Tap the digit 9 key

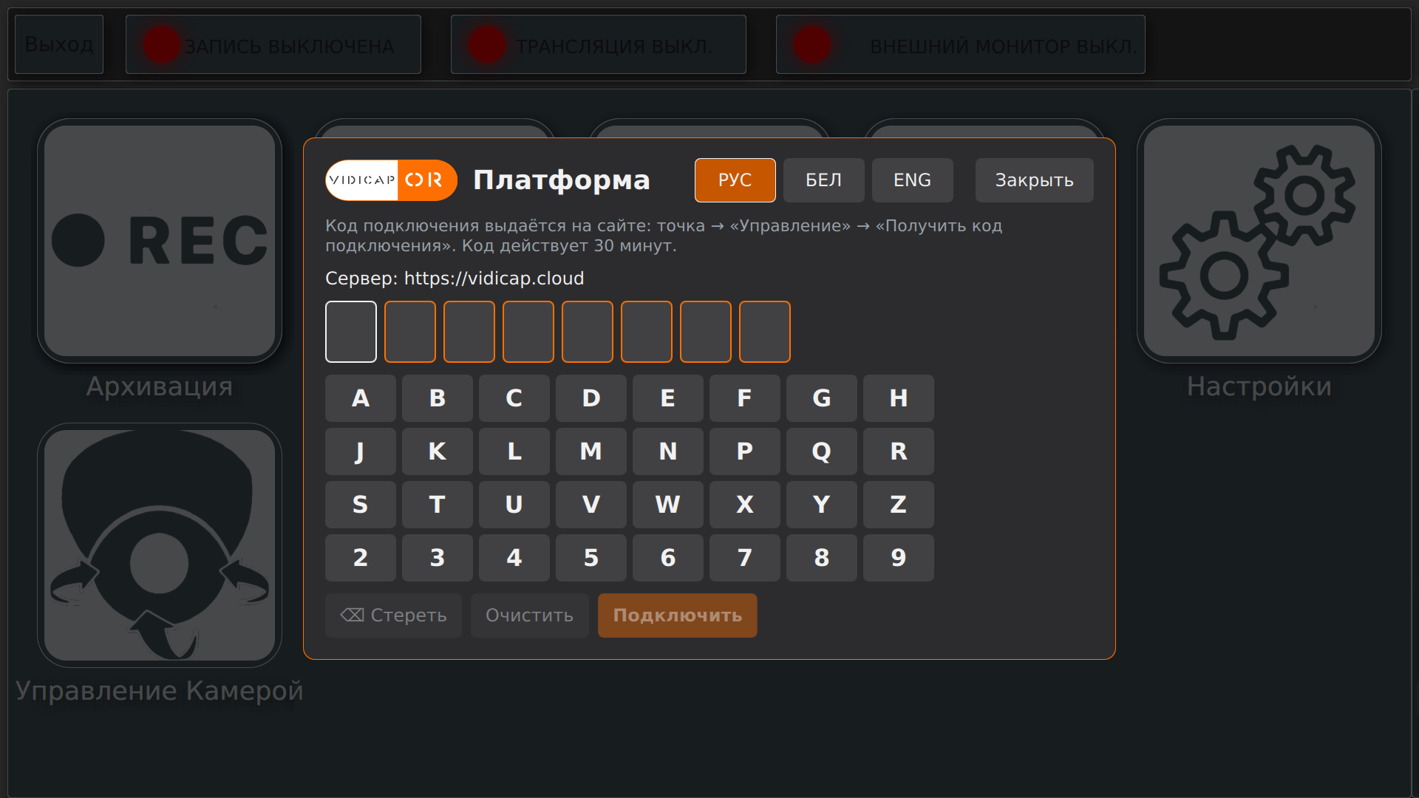click(x=899, y=558)
